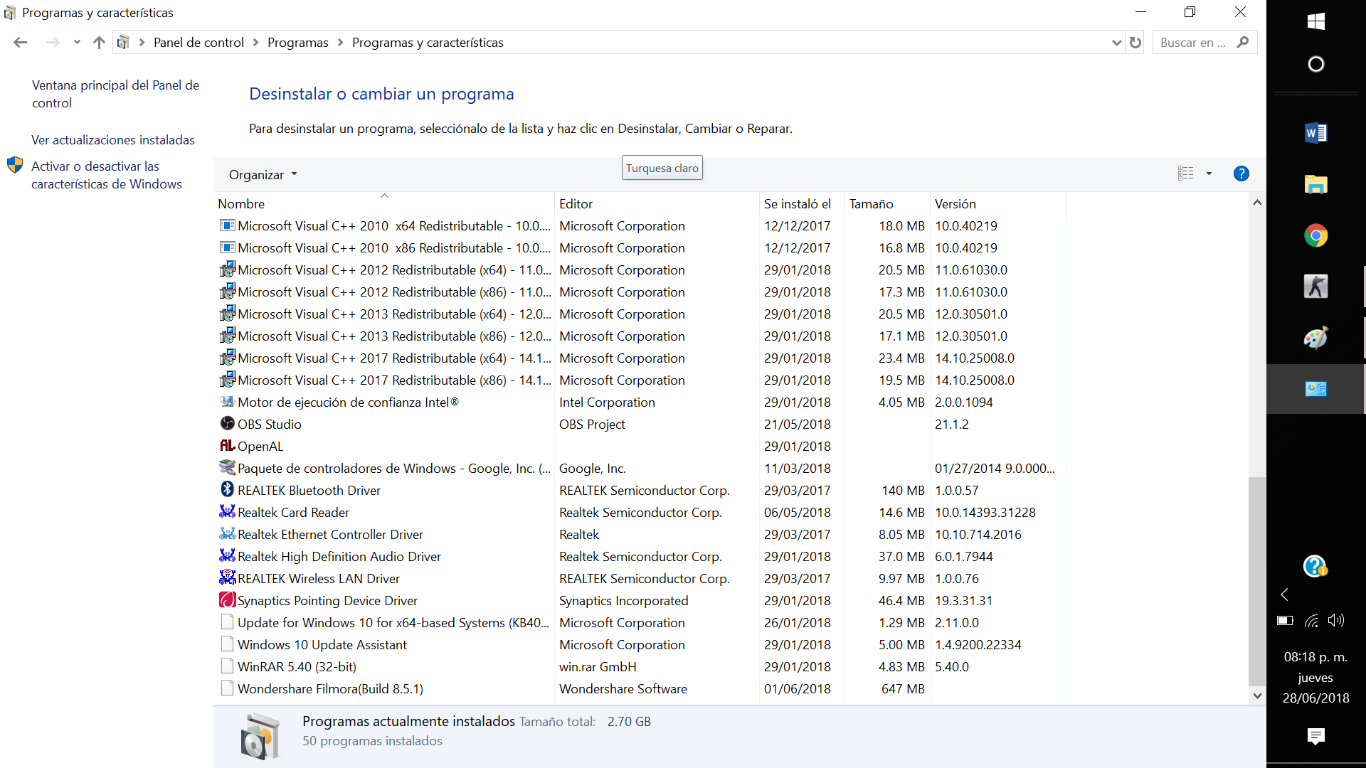Image resolution: width=1366 pixels, height=768 pixels.
Task: Change view with the view icon
Action: [x=1185, y=174]
